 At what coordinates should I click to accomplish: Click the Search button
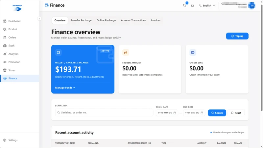(x=217, y=113)
